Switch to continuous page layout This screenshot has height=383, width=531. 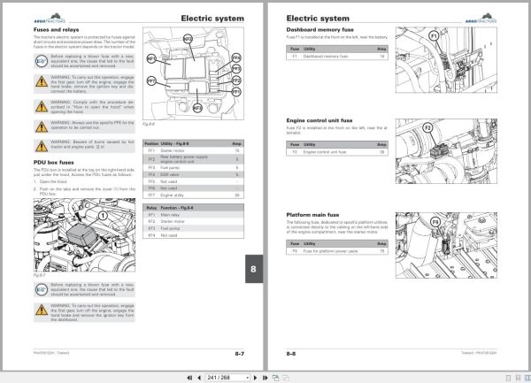tap(518, 378)
